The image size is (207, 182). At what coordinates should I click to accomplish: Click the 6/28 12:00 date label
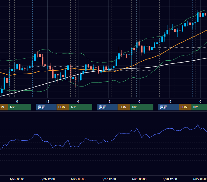click(170, 179)
